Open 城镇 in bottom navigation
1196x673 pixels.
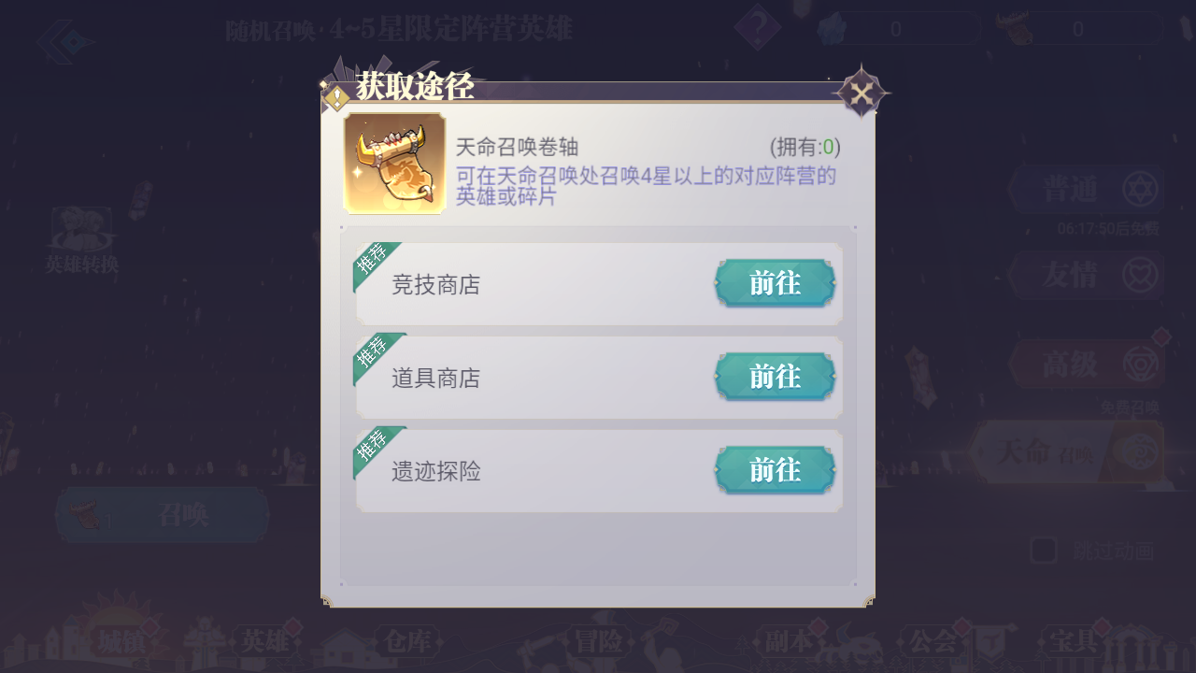[122, 642]
